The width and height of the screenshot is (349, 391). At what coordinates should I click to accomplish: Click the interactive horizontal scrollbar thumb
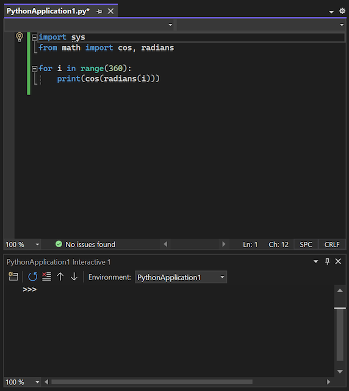click(x=152, y=382)
